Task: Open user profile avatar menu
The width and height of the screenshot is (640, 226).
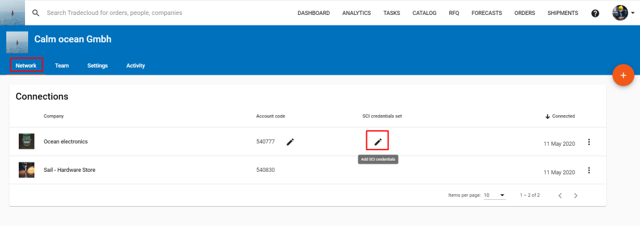Action: tap(624, 13)
